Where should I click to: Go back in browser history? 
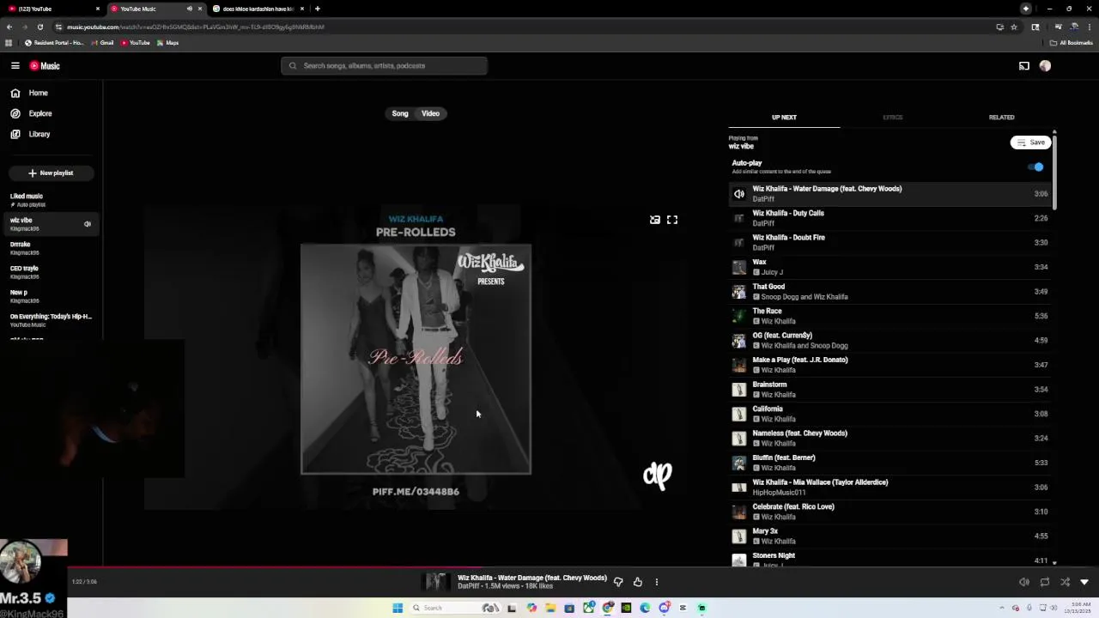[9, 27]
